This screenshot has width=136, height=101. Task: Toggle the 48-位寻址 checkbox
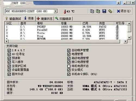pyautogui.click(x=9, y=54)
